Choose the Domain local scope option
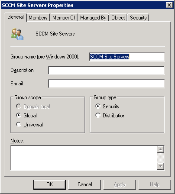The height and width of the screenshot is (194, 175). [x=33, y=107]
